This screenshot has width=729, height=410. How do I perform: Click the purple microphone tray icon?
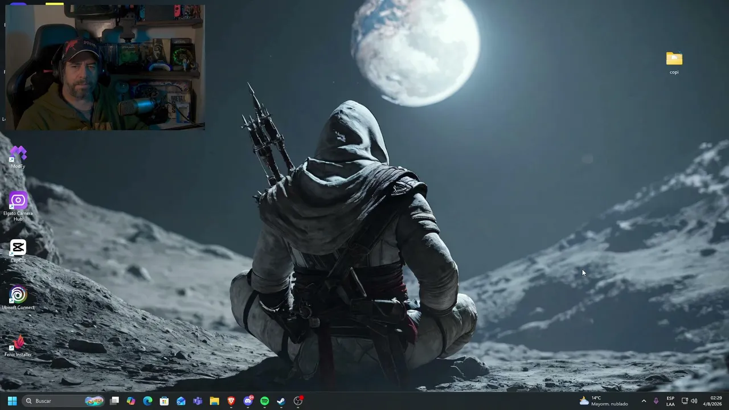tap(656, 401)
